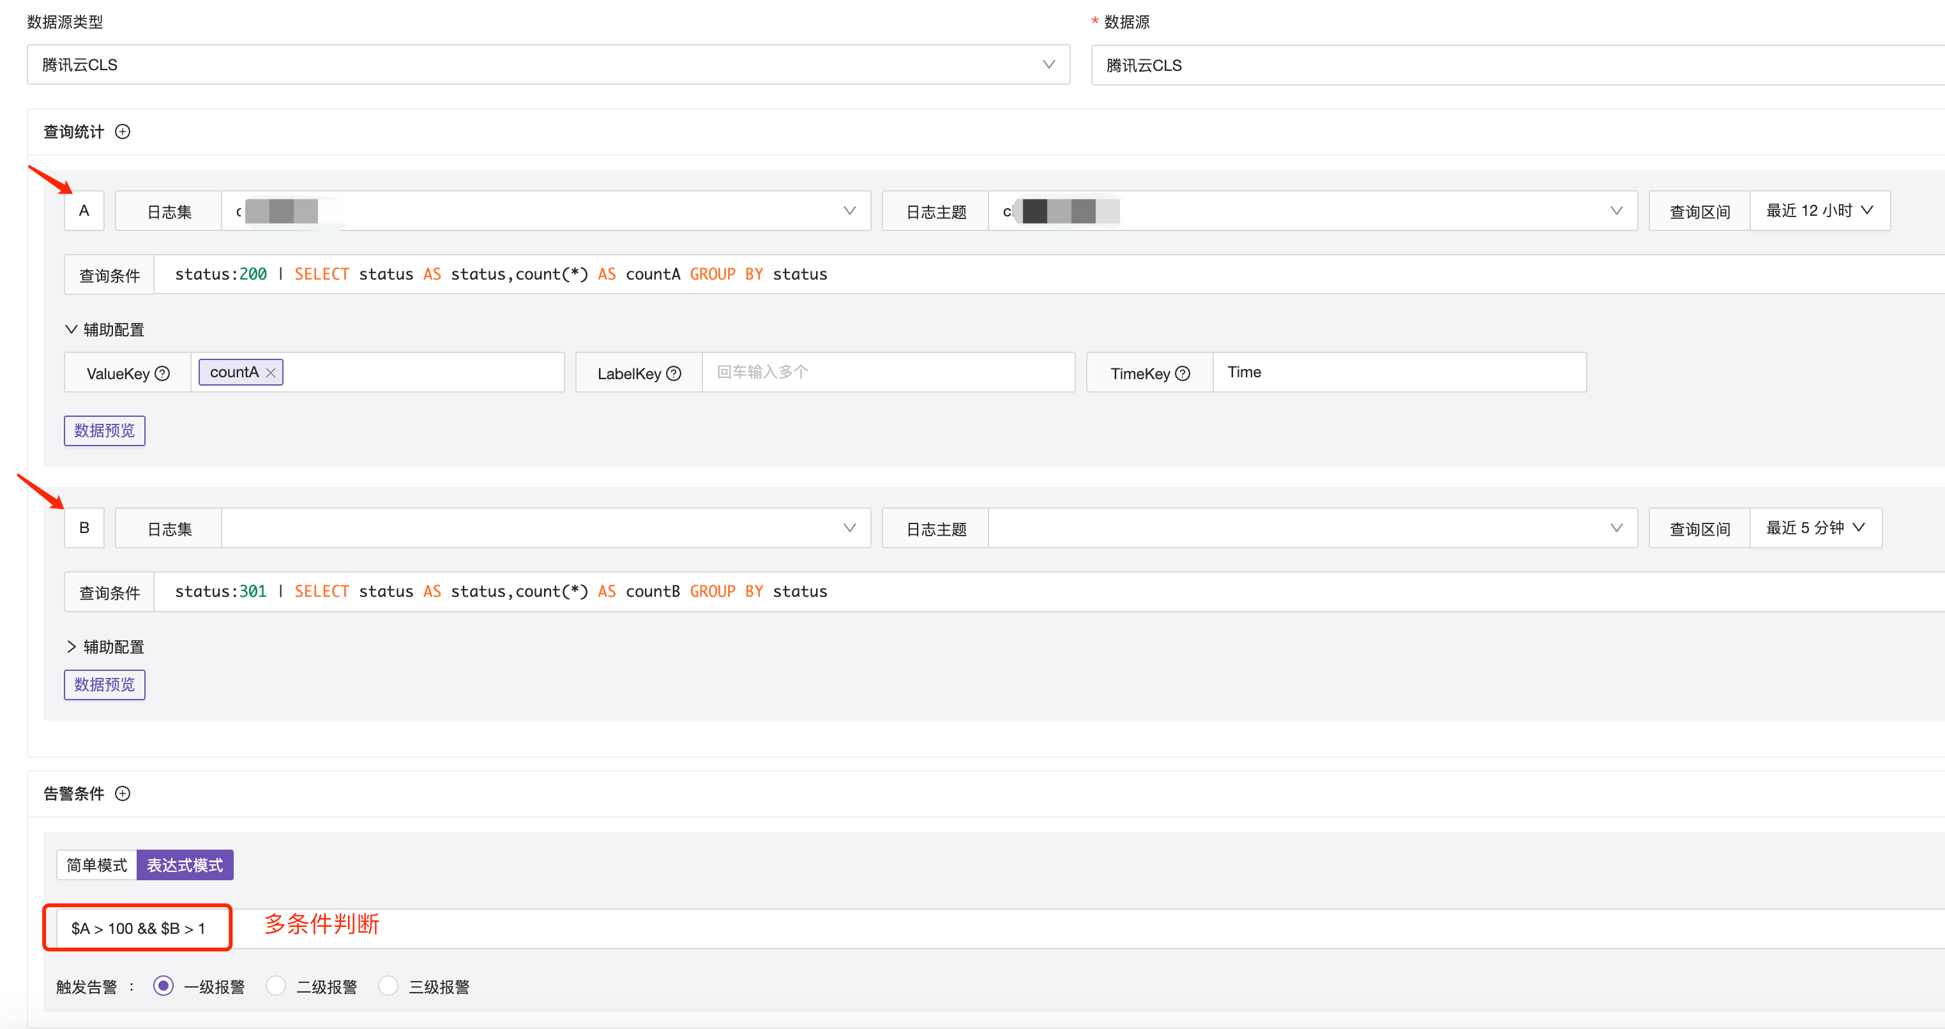Add an alert condition with 告警条件 plus icon
Viewport: 1945px width, 1029px height.
[x=123, y=793]
